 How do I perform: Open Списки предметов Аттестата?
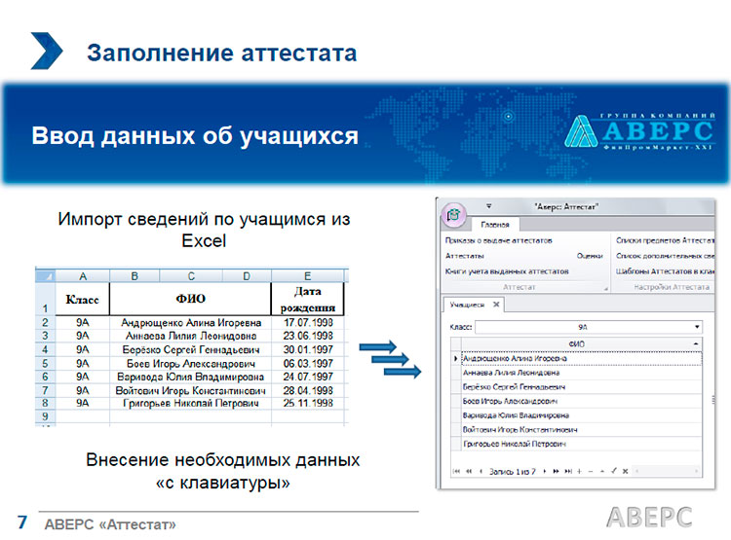pos(665,240)
